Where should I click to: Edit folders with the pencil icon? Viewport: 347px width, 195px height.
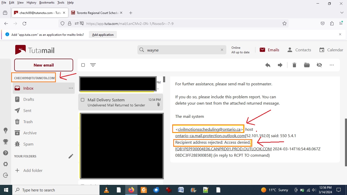[x=71, y=156]
